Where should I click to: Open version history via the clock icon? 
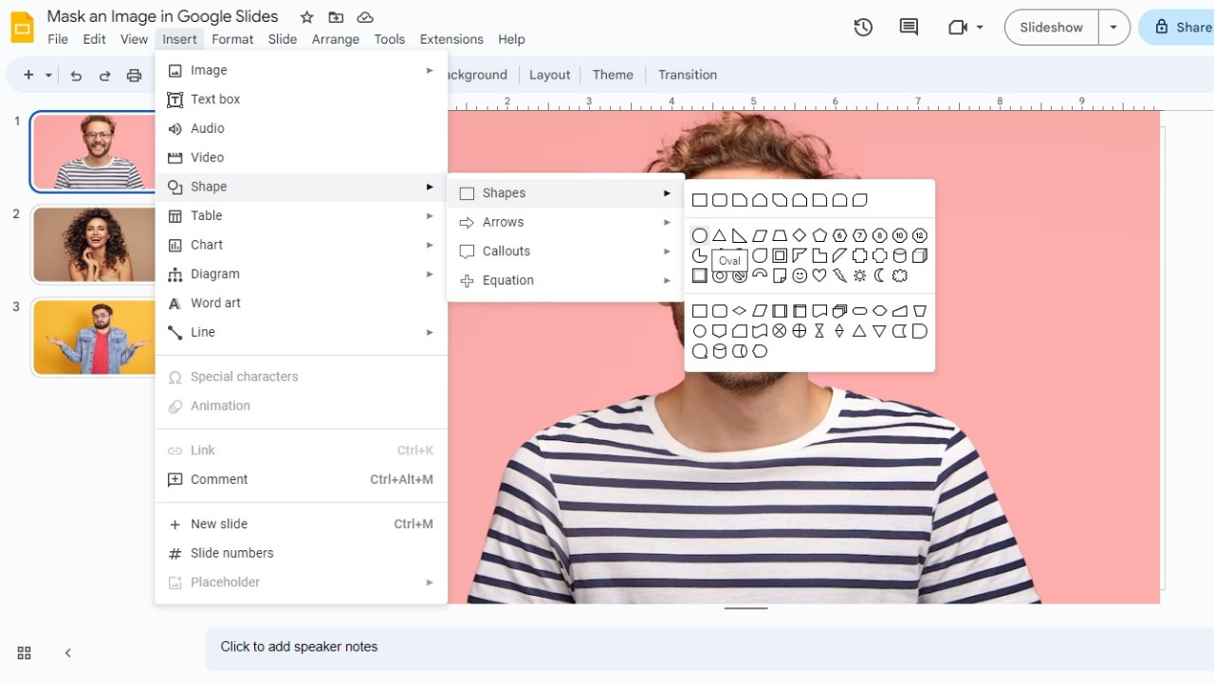tap(863, 28)
